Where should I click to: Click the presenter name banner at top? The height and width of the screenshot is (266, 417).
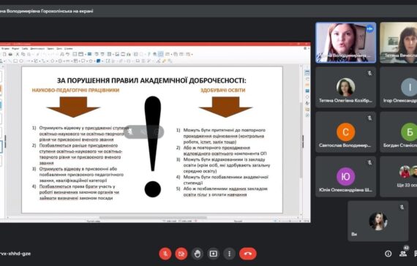[x=47, y=11]
